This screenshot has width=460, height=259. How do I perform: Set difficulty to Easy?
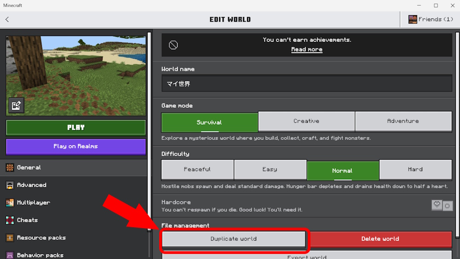point(270,170)
